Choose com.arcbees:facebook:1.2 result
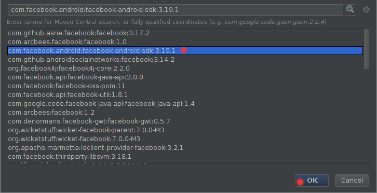The height and width of the screenshot is (193, 377). pyautogui.click(x=185, y=113)
